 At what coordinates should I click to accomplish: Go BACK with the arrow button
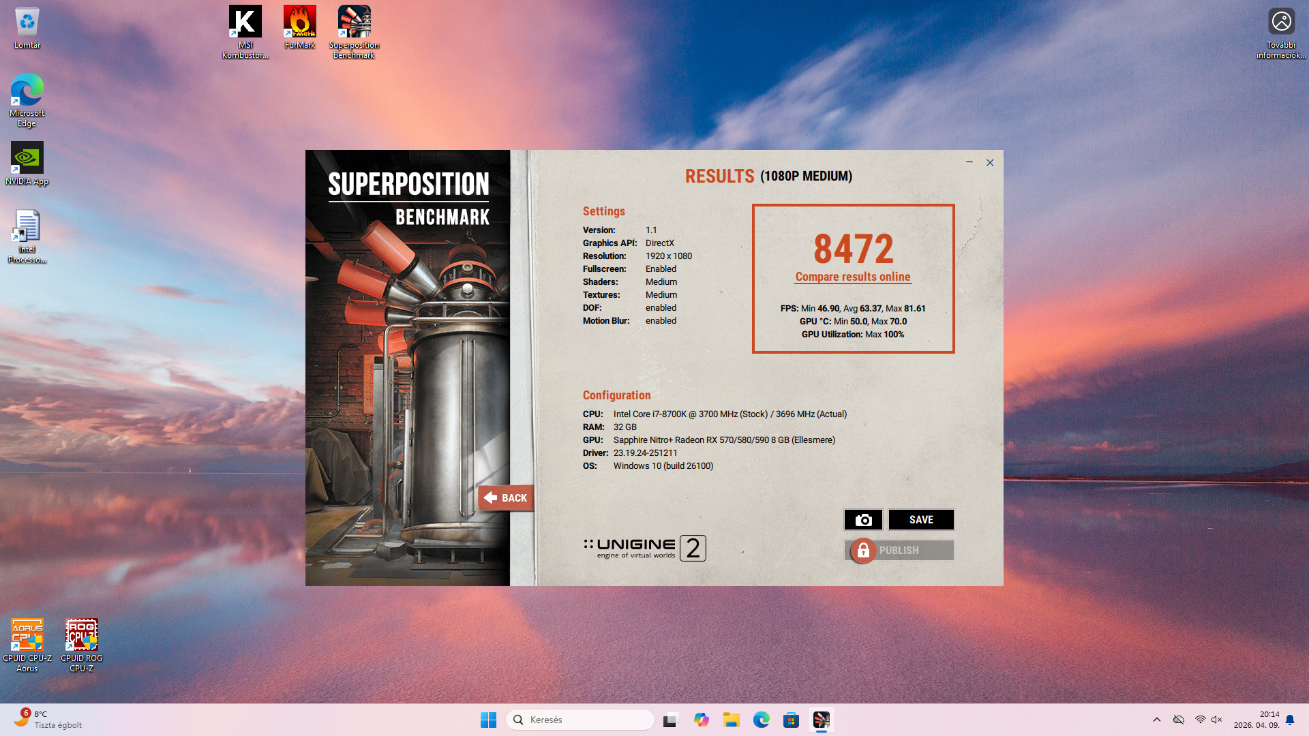(x=505, y=498)
